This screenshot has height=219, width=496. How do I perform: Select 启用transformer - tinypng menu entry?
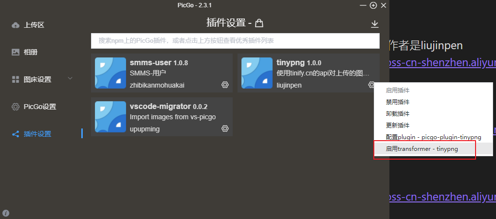433,149
